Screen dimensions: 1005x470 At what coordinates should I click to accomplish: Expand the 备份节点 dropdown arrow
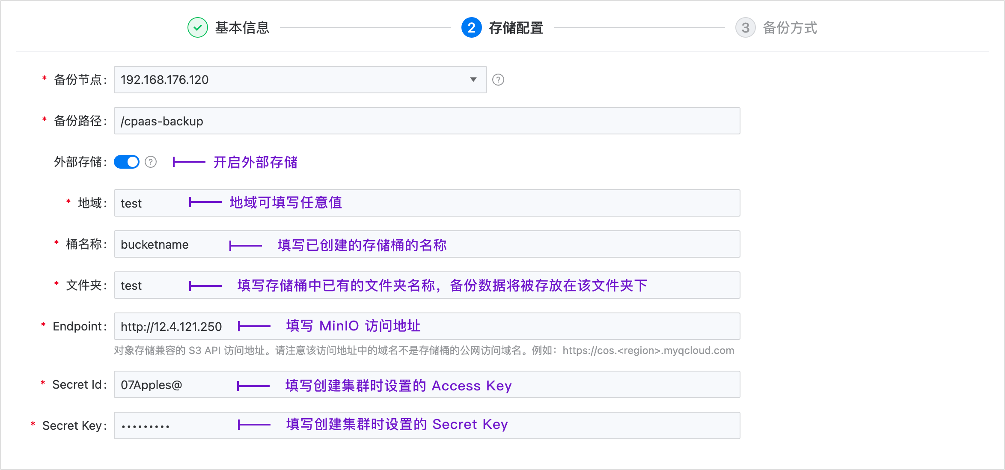[473, 80]
